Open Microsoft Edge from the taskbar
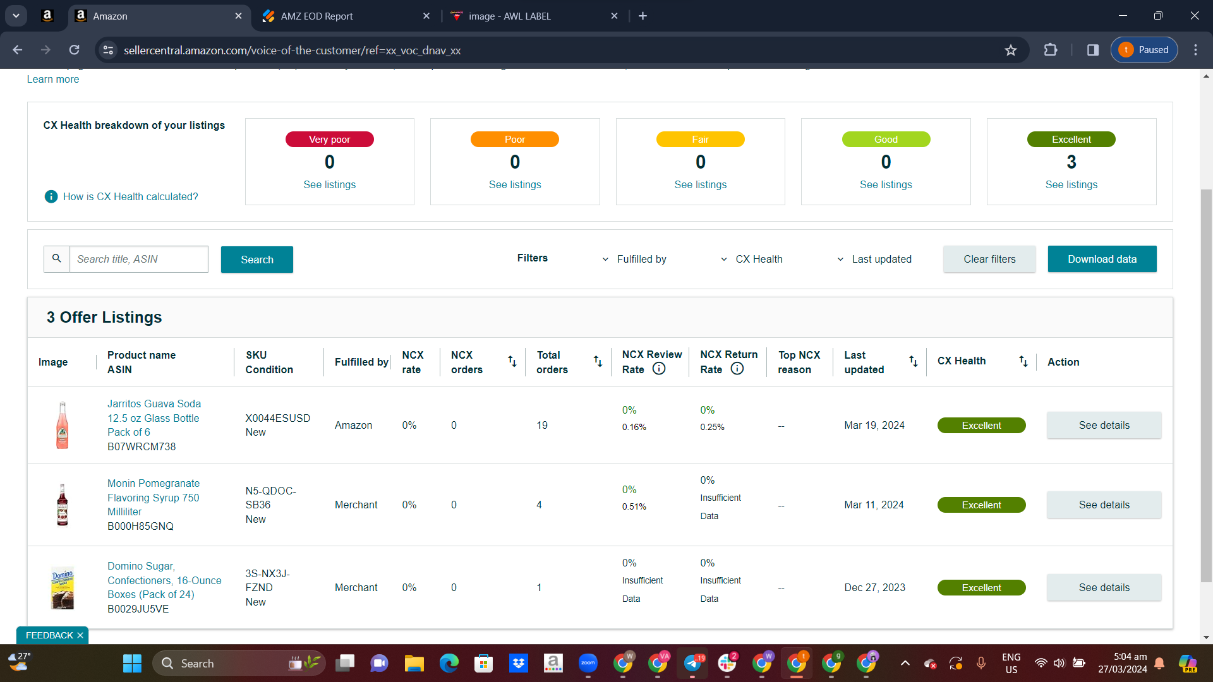1213x682 pixels. (x=449, y=663)
